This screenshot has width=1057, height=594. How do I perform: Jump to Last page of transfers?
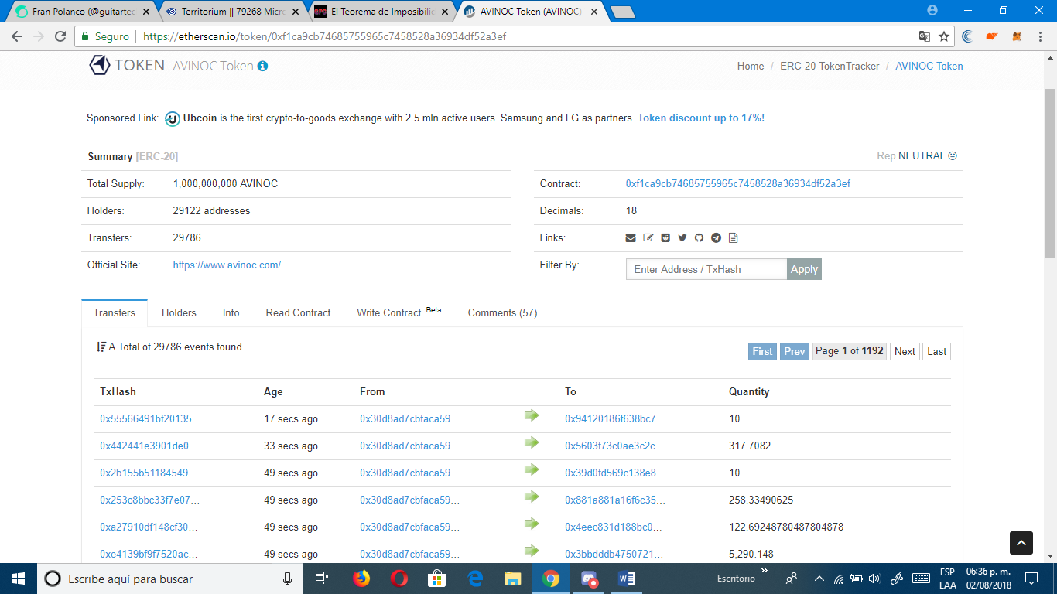[x=936, y=351]
